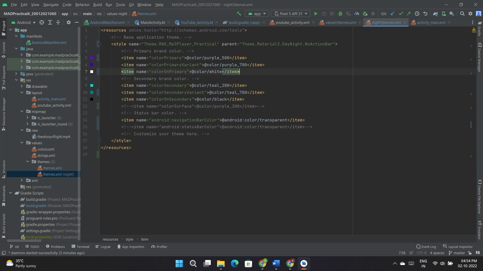Open the app run configuration dropdown

tap(257, 14)
